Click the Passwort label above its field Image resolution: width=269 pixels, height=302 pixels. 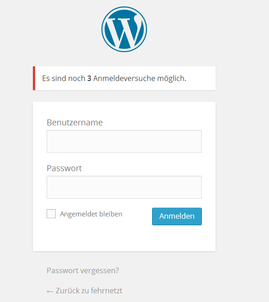click(x=64, y=168)
